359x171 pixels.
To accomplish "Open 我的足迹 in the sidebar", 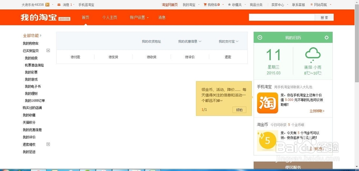I will (29, 152).
